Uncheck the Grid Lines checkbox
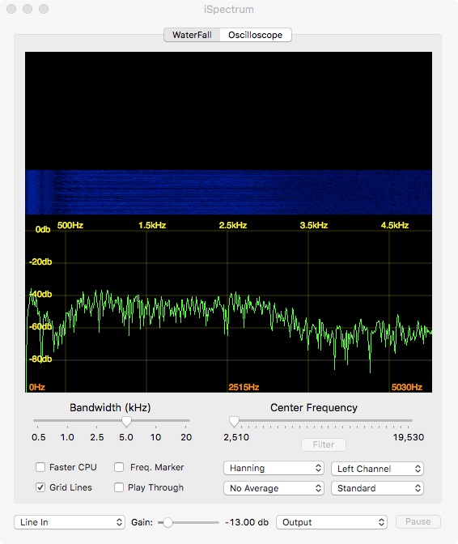The height and width of the screenshot is (544, 458). coord(40,487)
